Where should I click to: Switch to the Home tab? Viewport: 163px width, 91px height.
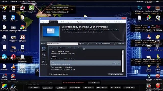click(x=44, y=22)
